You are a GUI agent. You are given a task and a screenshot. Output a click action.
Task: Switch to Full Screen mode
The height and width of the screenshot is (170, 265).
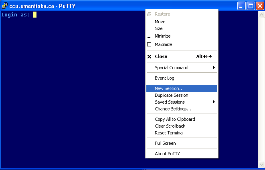(x=165, y=143)
